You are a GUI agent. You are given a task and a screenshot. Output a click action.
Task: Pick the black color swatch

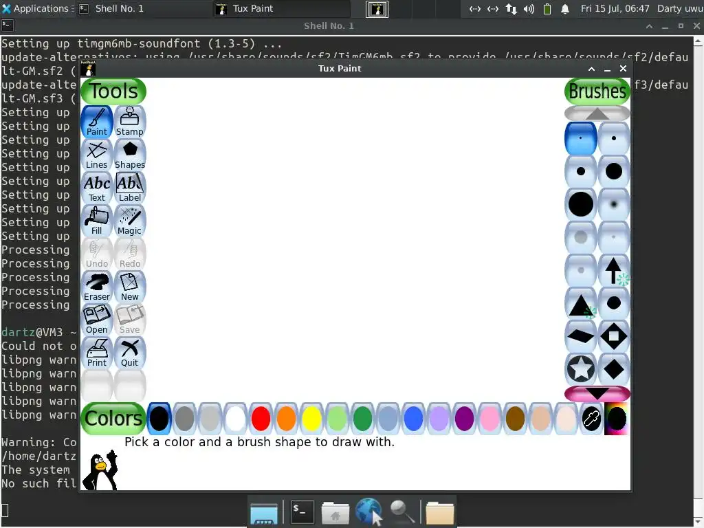[159, 419]
